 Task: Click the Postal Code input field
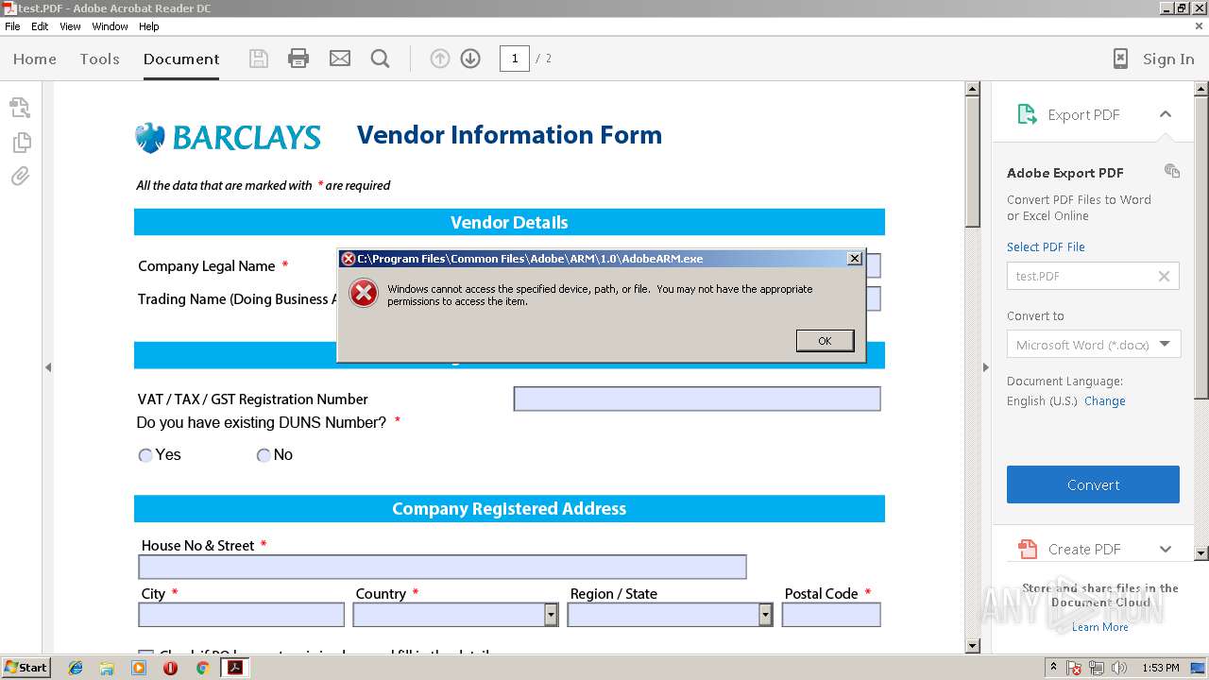(831, 615)
